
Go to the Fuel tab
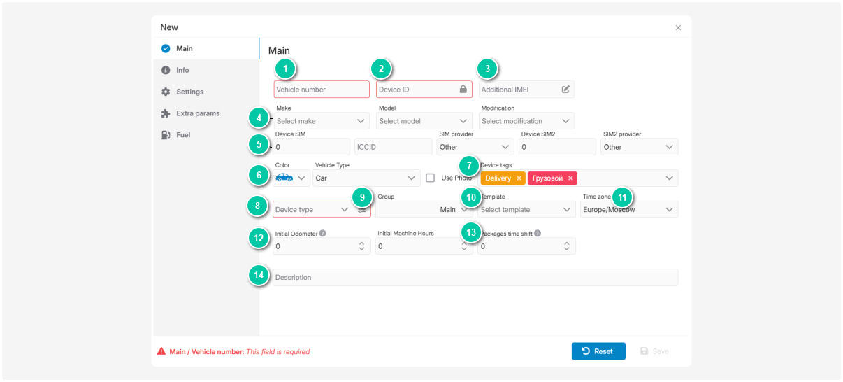183,135
